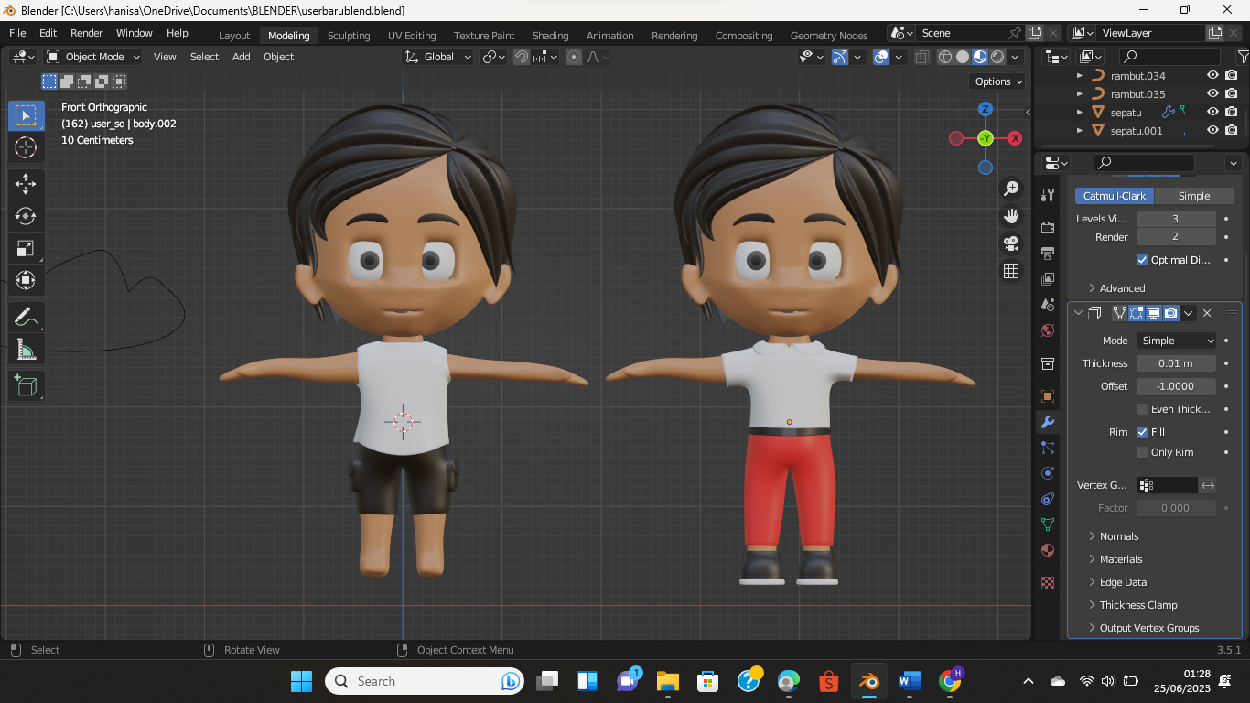Switch to the Sculpting workspace tab
The width and height of the screenshot is (1250, 703).
pos(349,36)
